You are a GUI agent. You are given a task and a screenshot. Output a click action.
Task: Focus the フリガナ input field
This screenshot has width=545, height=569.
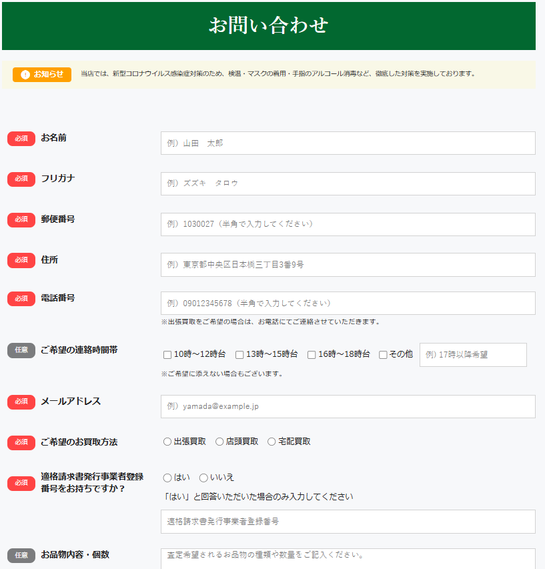point(348,183)
